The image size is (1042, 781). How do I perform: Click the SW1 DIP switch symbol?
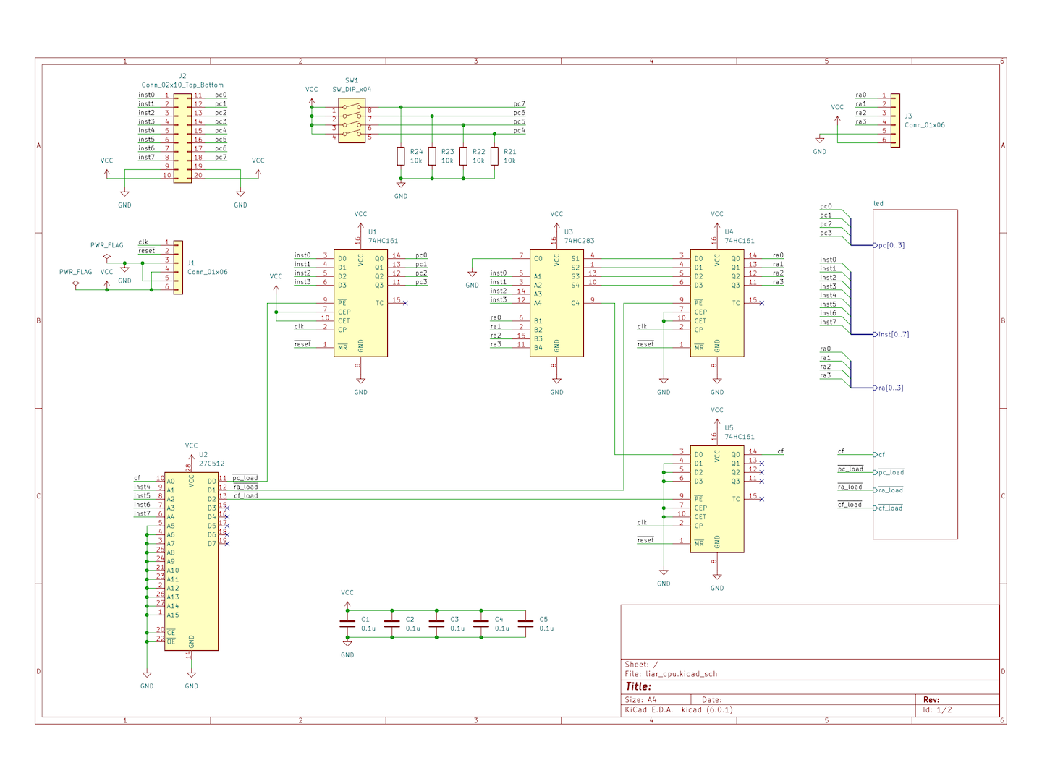(352, 121)
